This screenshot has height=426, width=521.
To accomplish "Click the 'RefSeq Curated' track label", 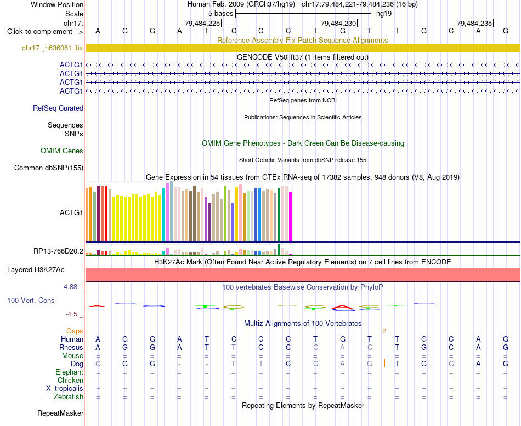I will (x=58, y=108).
